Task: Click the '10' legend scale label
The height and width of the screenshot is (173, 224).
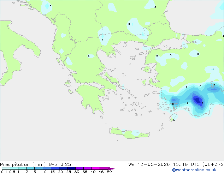Action: (44, 172)
